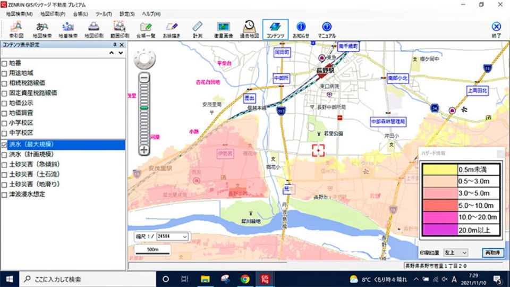Screen dimensions: 510x287
Task: Open the 地図検索(M) menu
Action: 19,14
